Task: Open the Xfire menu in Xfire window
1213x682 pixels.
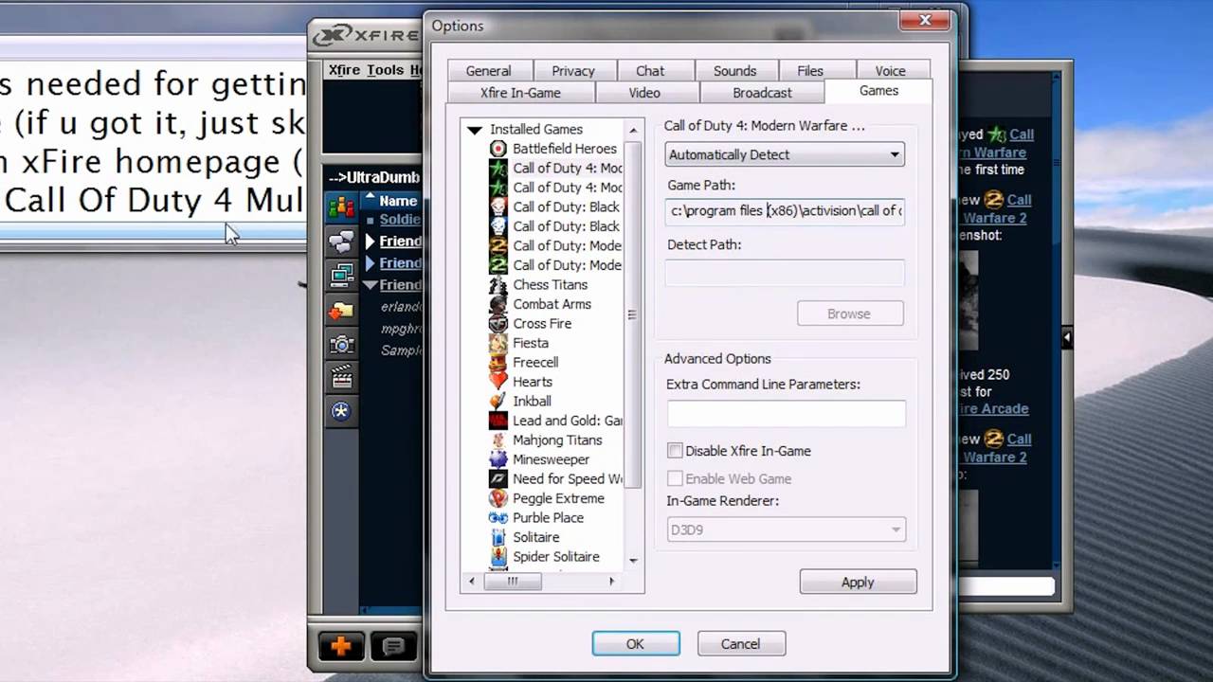Action: point(344,70)
